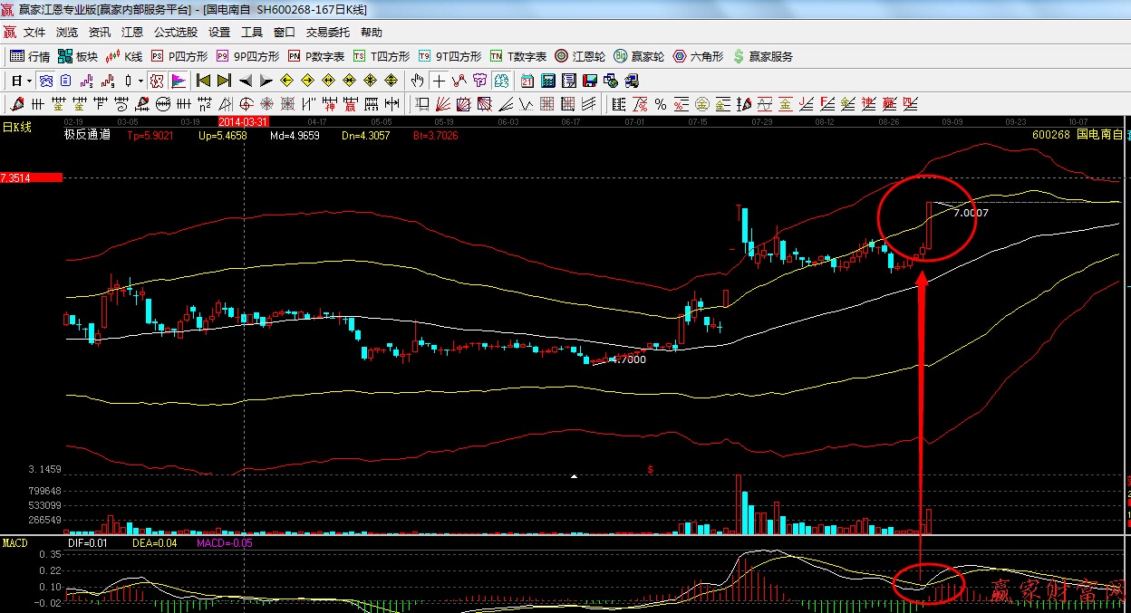
Task: Toggle the highlighted flag indicator button
Action: [178, 81]
